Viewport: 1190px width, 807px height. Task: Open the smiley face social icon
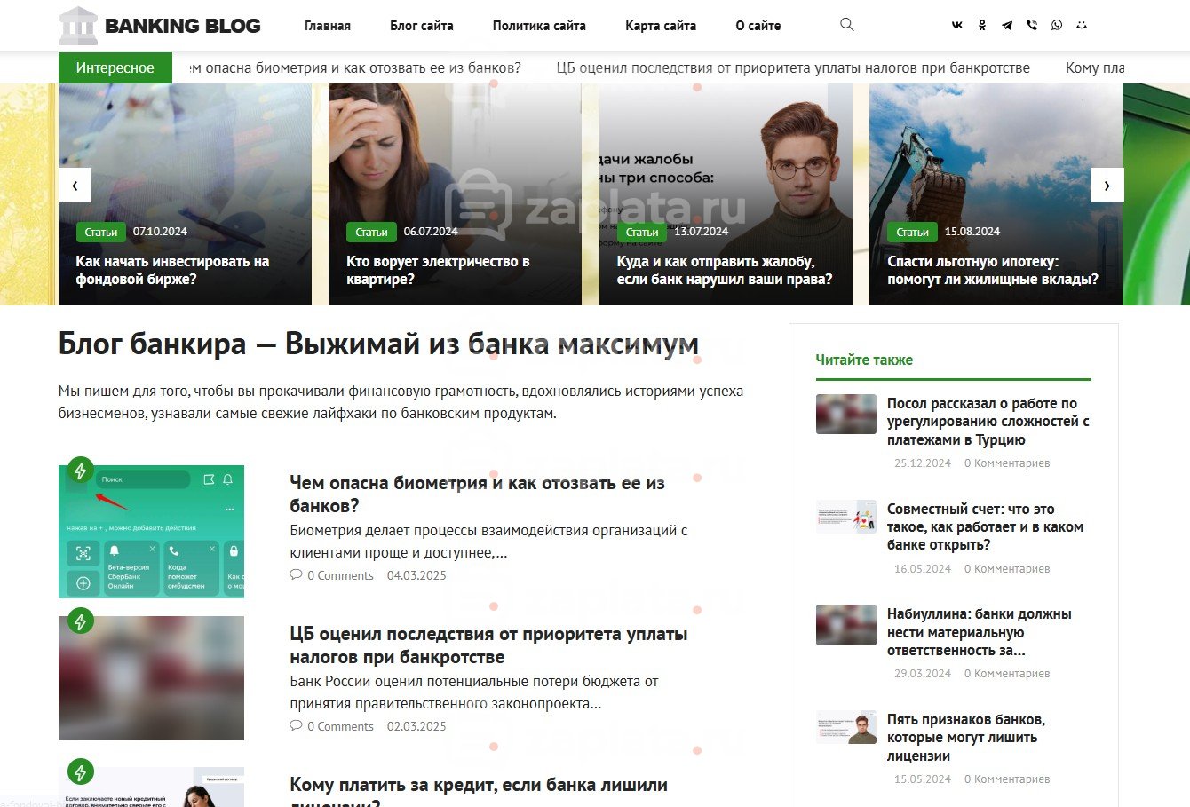click(x=1082, y=26)
